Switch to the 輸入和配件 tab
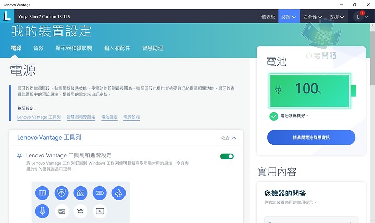This screenshot has height=223, width=375. [x=117, y=48]
